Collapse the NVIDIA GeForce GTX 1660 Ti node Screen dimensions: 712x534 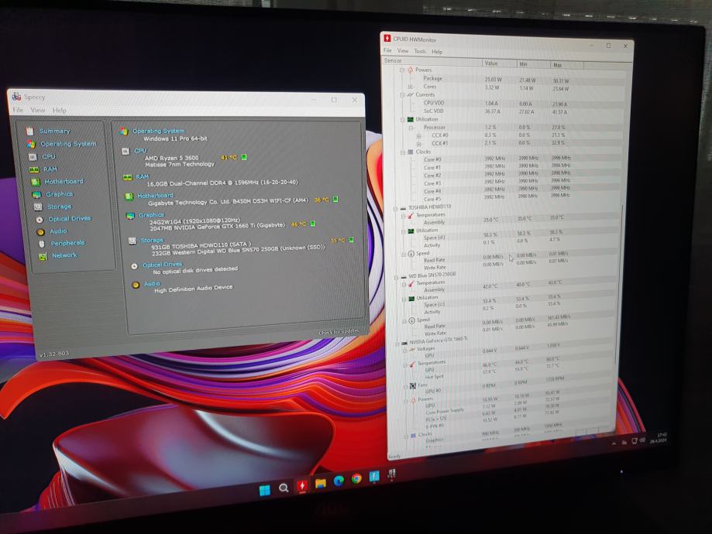pos(397,343)
